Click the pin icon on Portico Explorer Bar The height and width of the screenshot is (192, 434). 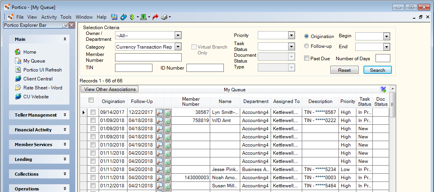[x=65, y=25]
